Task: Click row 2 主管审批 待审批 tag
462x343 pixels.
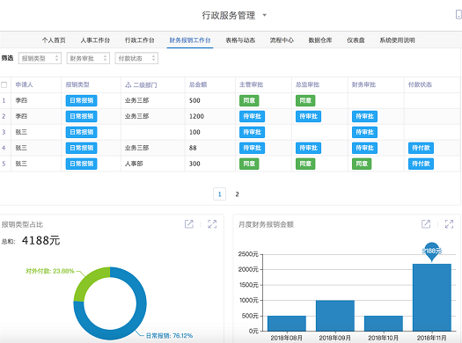Action: (x=253, y=116)
